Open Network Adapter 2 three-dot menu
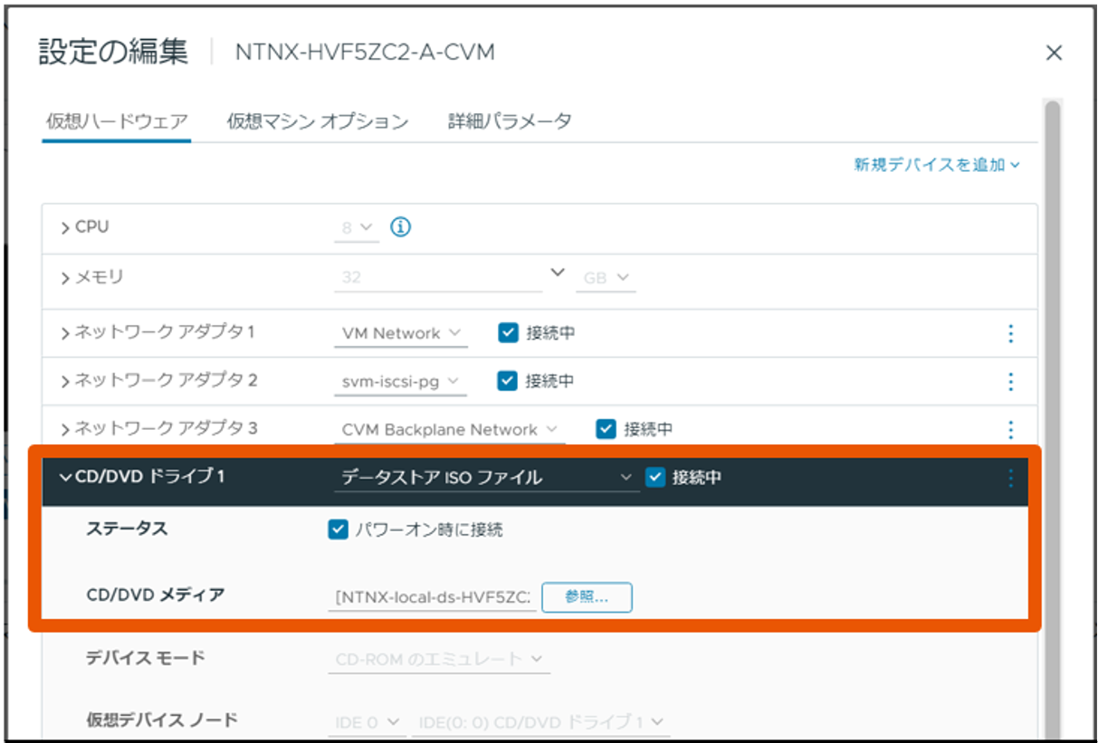The height and width of the screenshot is (743, 1098). 1010,382
